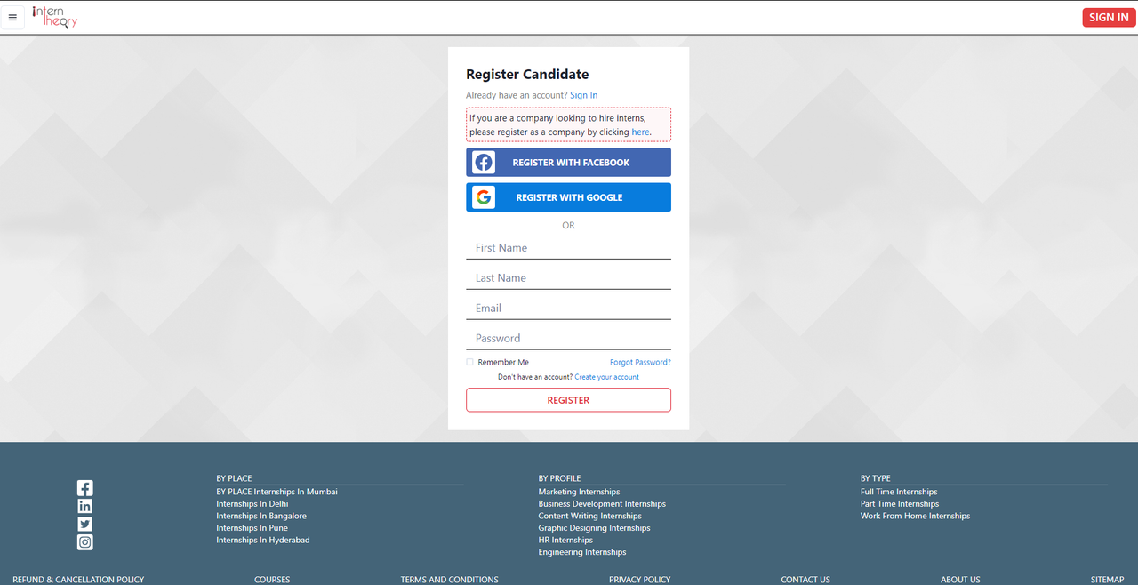Screen dimensions: 1138x585
Task: Register with Facebook
Action: tap(568, 163)
